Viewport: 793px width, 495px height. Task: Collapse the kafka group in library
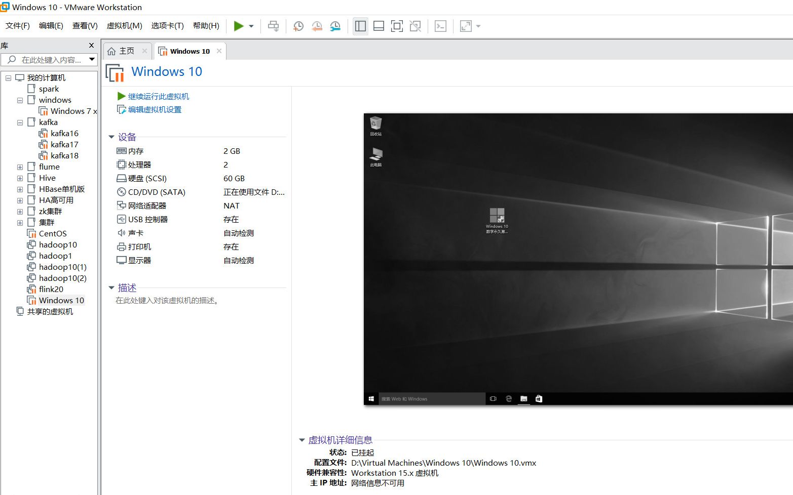(x=19, y=122)
